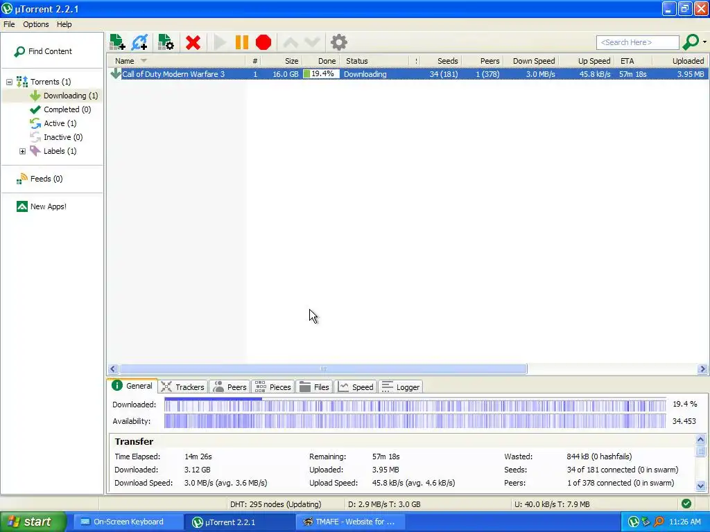710x532 pixels.
Task: Open the Options menu
Action: 36,24
